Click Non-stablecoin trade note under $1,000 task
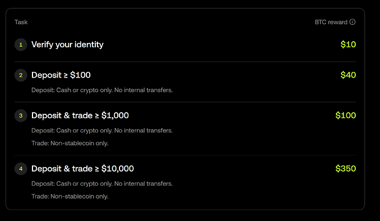 coord(70,143)
